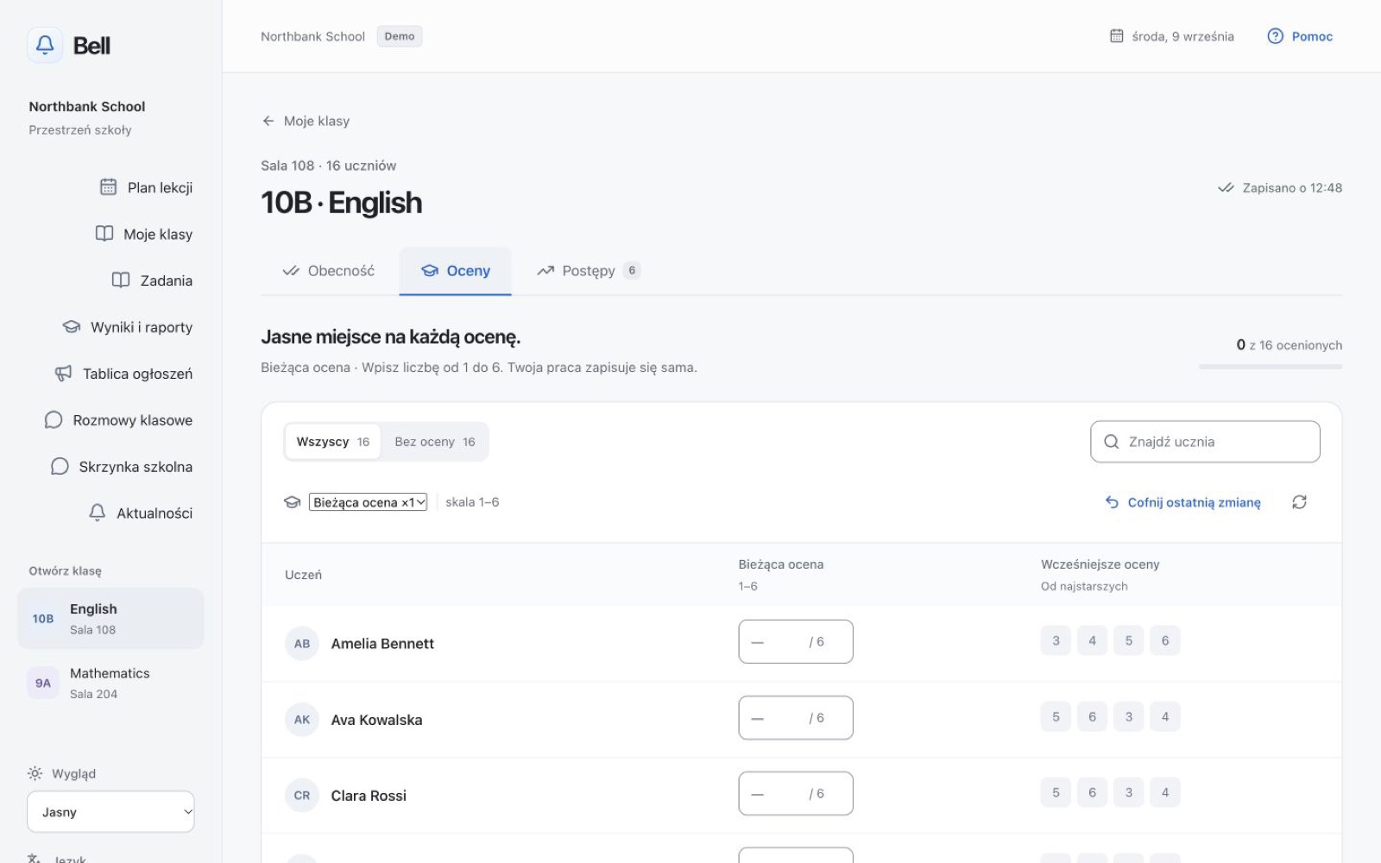This screenshot has height=863, width=1381.
Task: Click the search magnifier icon
Action: [x=1112, y=442]
